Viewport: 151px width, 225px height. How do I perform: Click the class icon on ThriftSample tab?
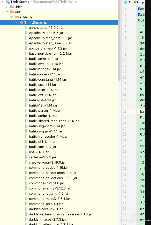point(126,2)
